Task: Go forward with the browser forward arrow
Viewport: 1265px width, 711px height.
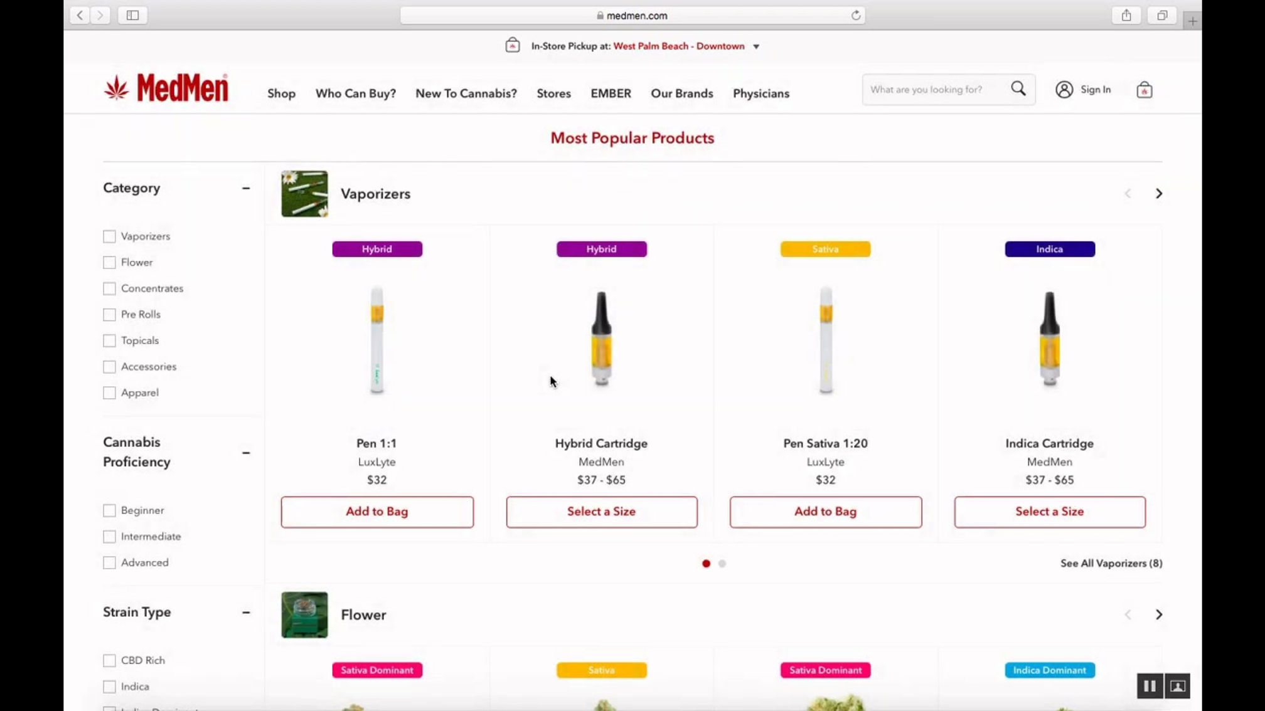Action: pyautogui.click(x=100, y=15)
